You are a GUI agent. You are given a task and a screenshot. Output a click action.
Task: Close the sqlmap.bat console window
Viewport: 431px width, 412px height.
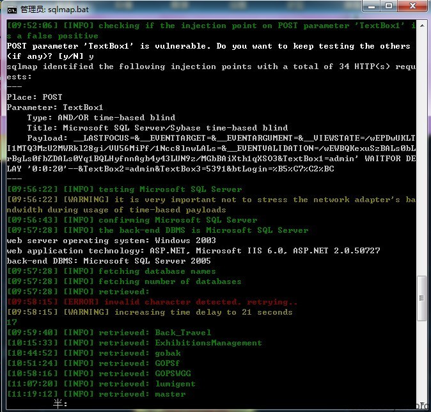tap(412, 6)
